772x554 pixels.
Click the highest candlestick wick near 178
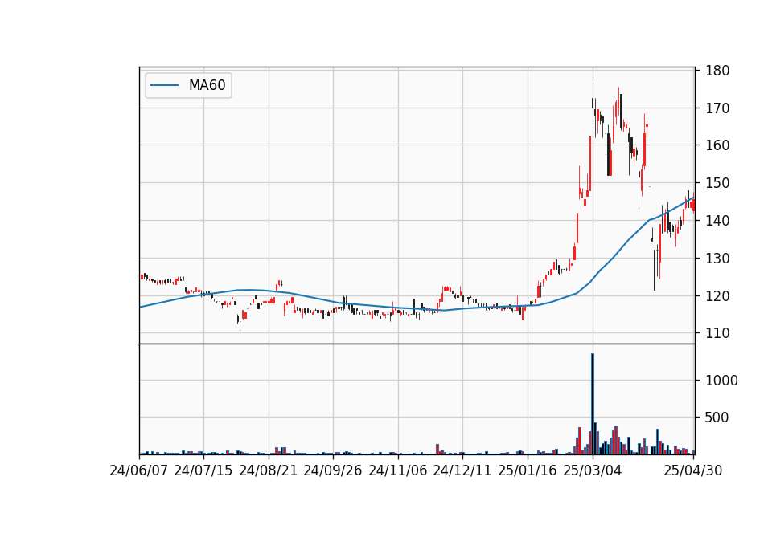pyautogui.click(x=593, y=88)
